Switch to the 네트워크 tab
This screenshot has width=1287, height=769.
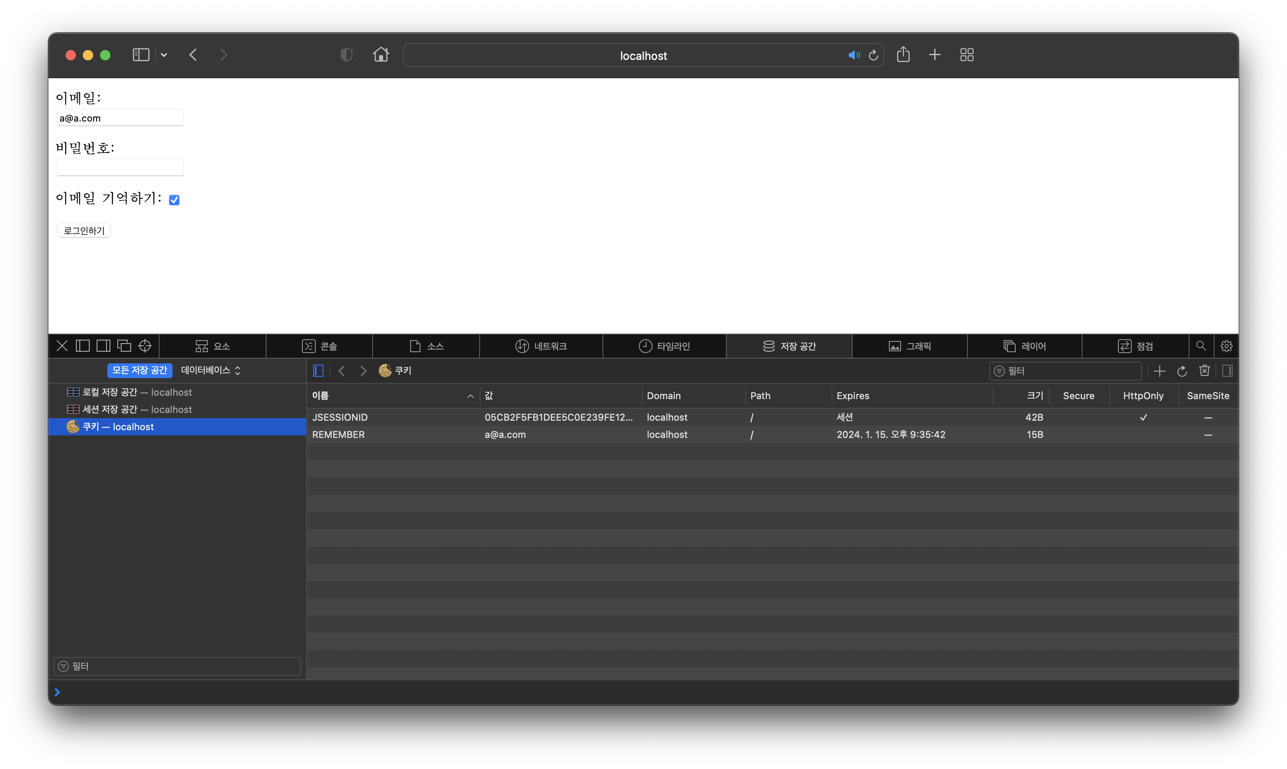pos(540,346)
